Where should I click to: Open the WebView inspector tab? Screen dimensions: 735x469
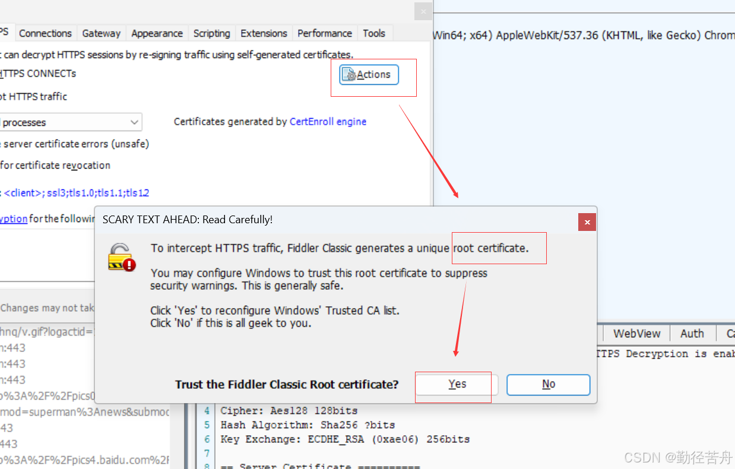(x=637, y=334)
